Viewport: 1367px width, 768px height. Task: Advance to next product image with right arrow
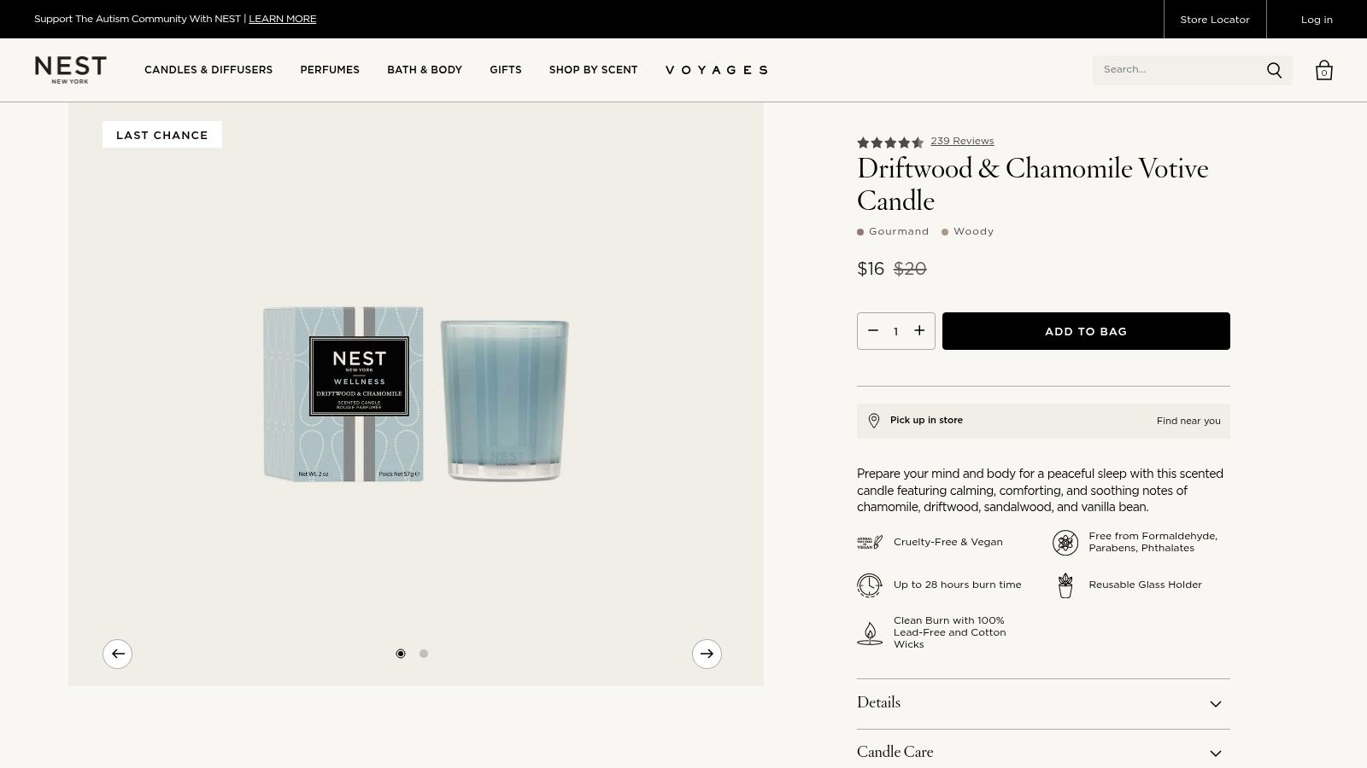[x=707, y=654]
